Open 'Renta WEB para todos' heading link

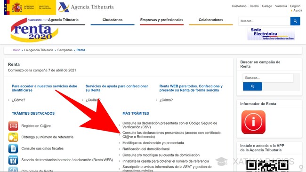coord(191,88)
